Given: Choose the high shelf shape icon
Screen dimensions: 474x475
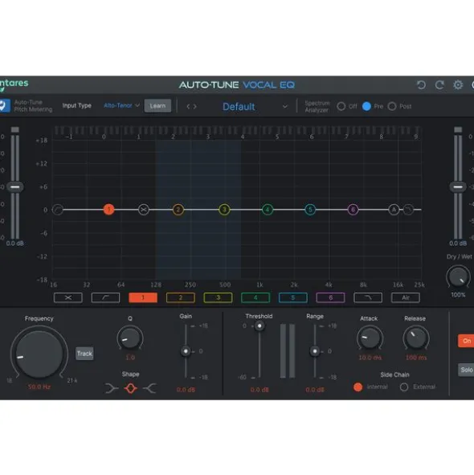Looking at the screenshot, I should [149, 388].
